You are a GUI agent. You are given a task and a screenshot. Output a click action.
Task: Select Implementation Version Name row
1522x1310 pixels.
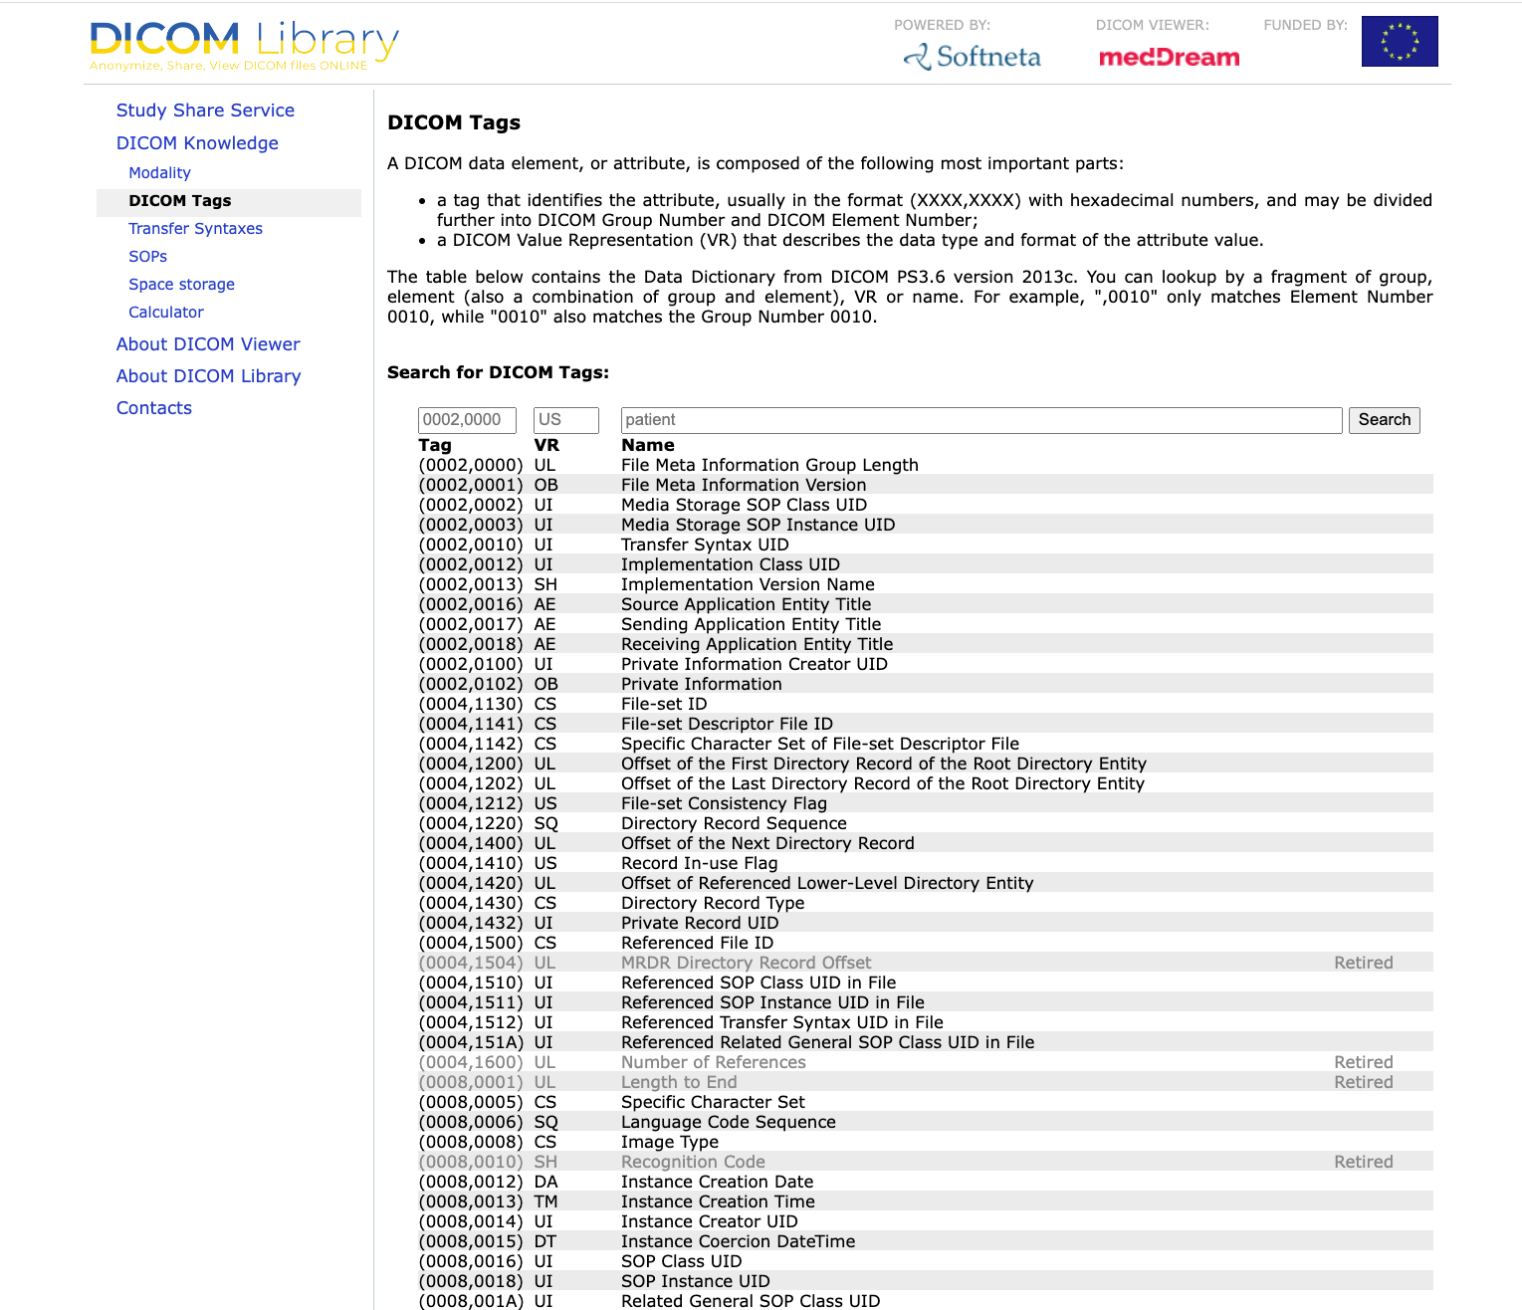[x=926, y=584]
